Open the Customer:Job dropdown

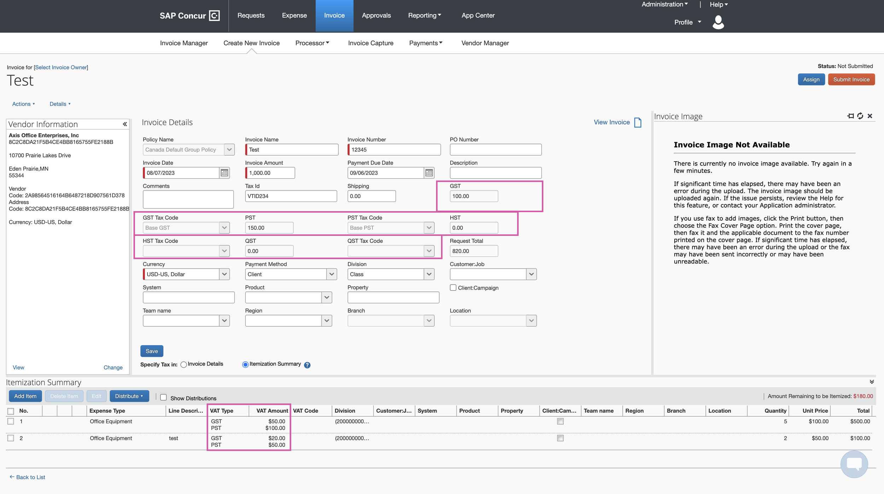pos(531,274)
